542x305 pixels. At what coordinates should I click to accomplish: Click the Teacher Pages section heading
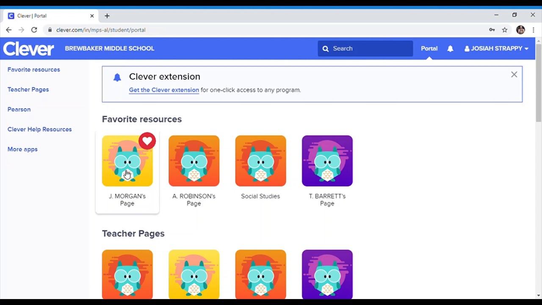[133, 233]
